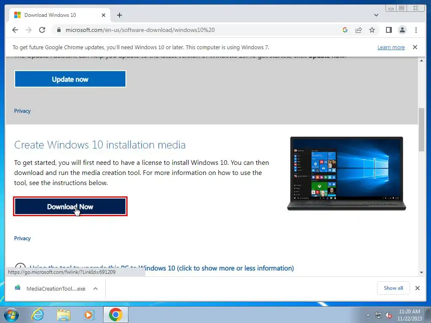The image size is (431, 323).
Task: Close the Download Windows 10 tab
Action: (x=104, y=15)
